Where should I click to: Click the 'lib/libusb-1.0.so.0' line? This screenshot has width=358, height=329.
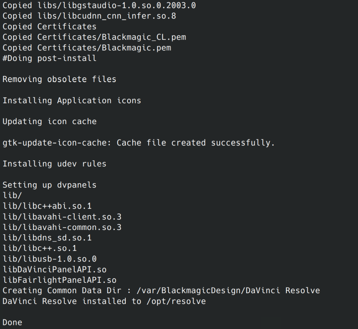50,259
